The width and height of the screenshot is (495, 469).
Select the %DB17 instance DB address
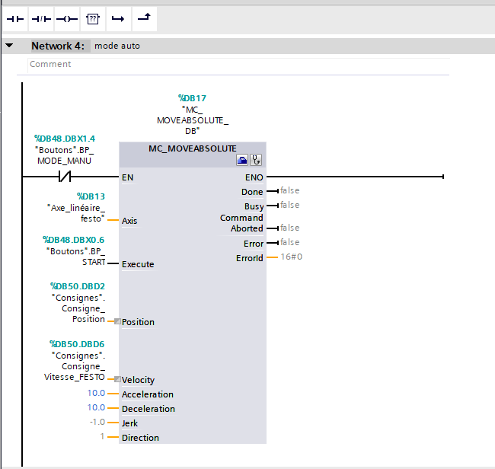(192, 98)
